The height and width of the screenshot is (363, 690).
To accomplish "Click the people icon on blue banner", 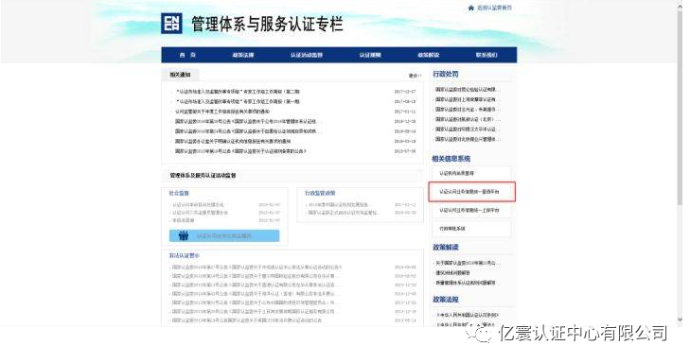I will (x=184, y=236).
